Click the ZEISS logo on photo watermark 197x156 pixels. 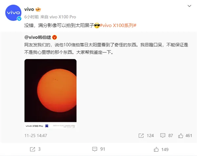(x=47, y=126)
